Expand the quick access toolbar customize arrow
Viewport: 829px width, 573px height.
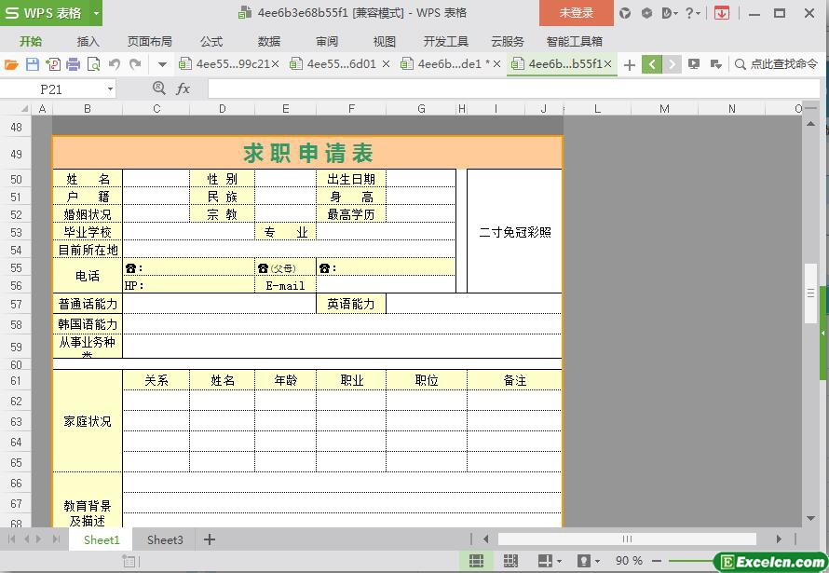point(162,64)
